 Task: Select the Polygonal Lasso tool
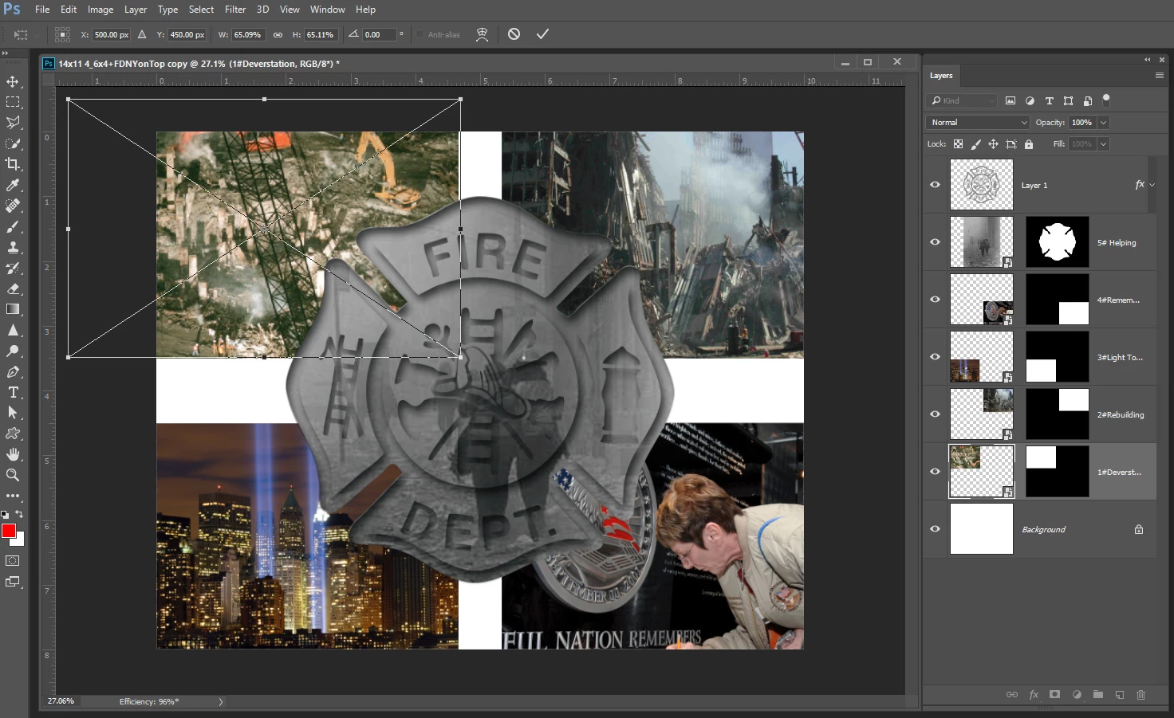13,123
